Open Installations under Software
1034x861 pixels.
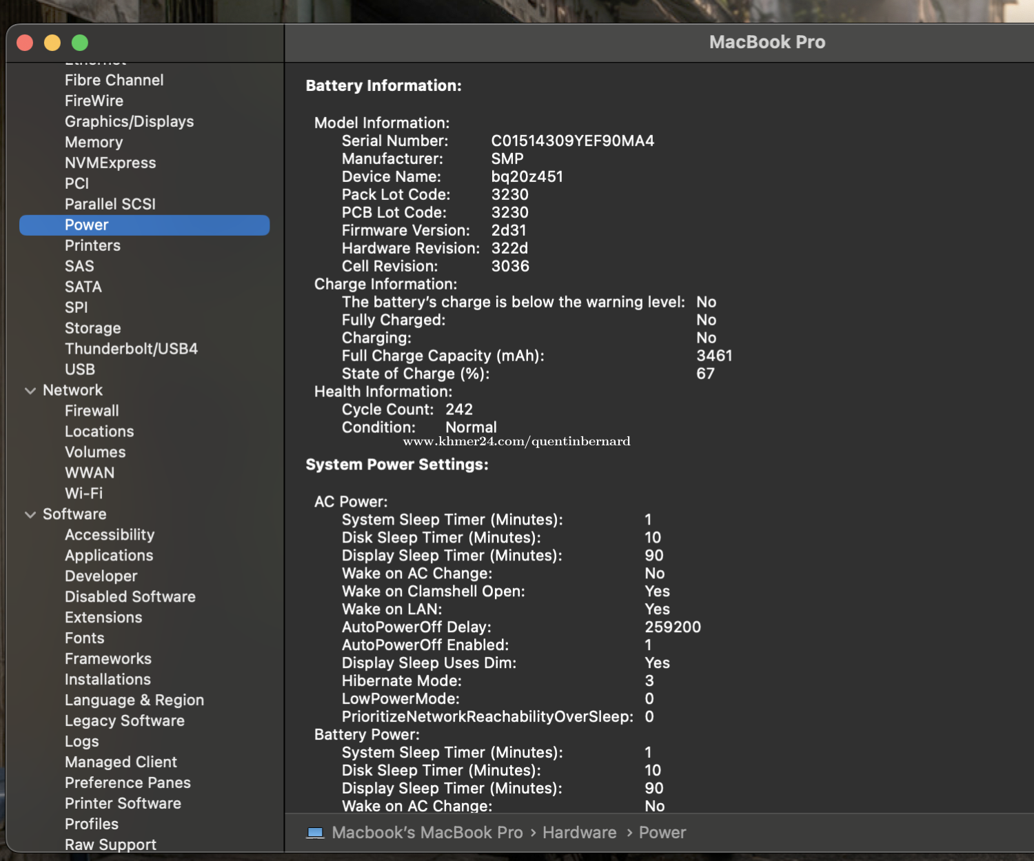click(108, 680)
